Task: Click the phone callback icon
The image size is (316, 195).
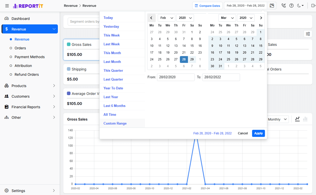Action: (283, 6)
